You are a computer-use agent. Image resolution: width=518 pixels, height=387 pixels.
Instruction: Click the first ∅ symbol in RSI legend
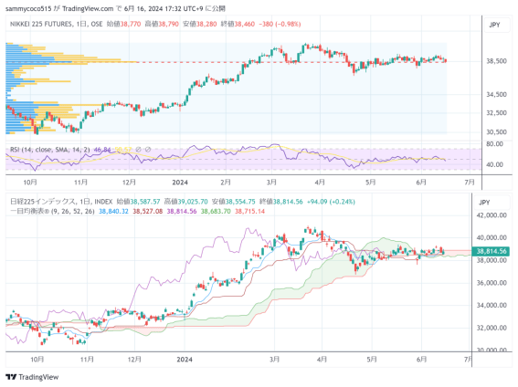tap(139, 150)
